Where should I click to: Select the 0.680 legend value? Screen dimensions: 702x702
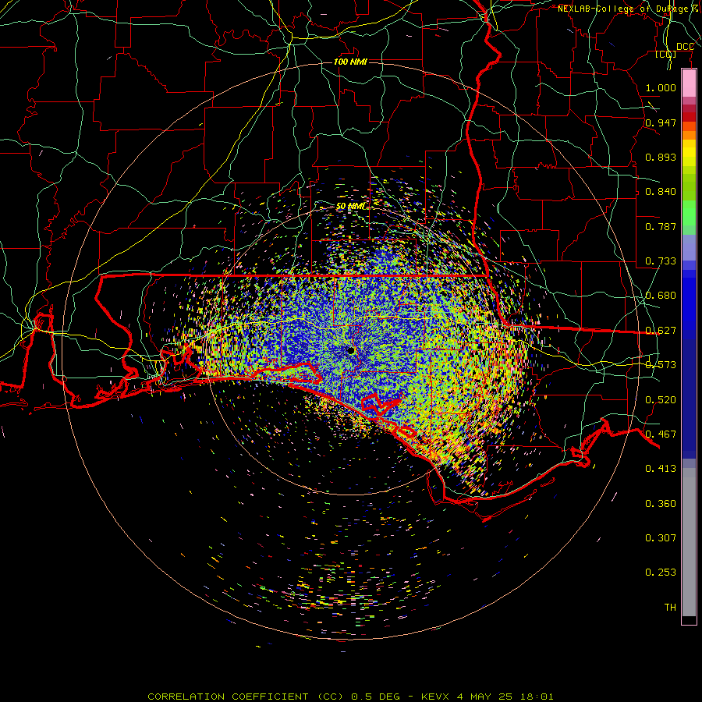(x=661, y=296)
